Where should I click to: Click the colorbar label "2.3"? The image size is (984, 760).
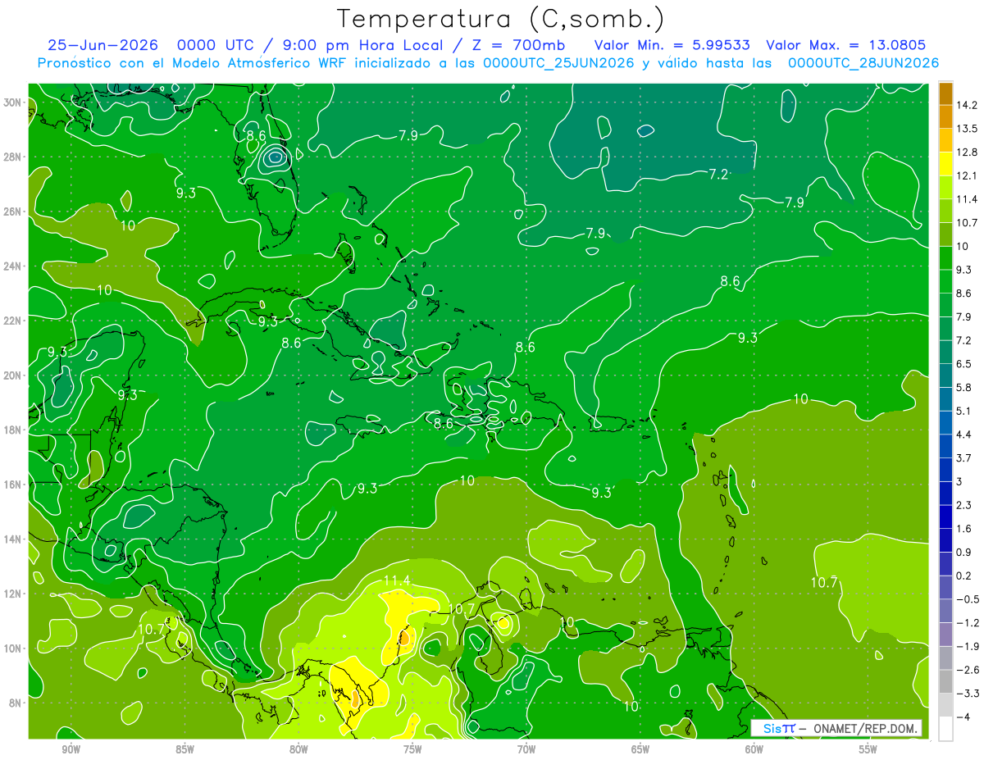(x=964, y=505)
